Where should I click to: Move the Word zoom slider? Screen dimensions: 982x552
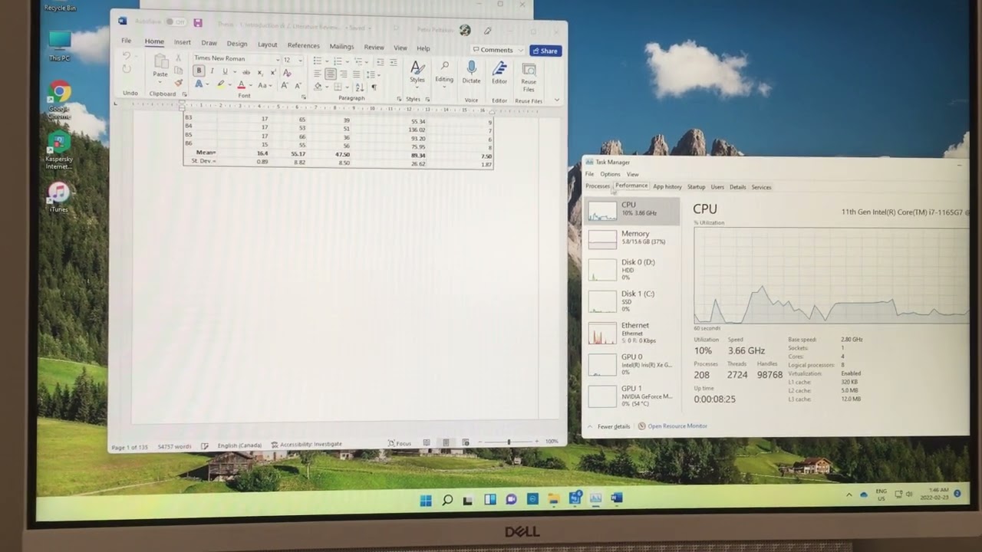(508, 442)
